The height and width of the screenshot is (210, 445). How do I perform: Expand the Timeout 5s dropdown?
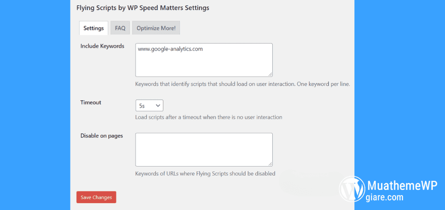149,106
